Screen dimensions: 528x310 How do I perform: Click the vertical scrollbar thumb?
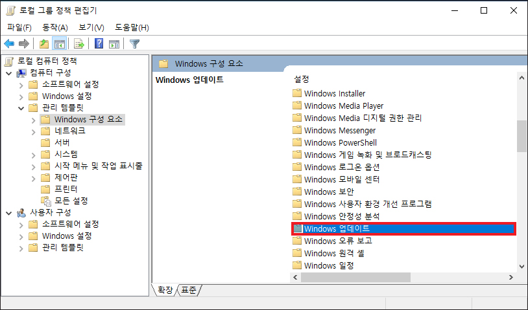[x=522, y=136]
